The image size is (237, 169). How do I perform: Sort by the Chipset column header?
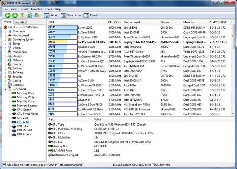click(171, 22)
